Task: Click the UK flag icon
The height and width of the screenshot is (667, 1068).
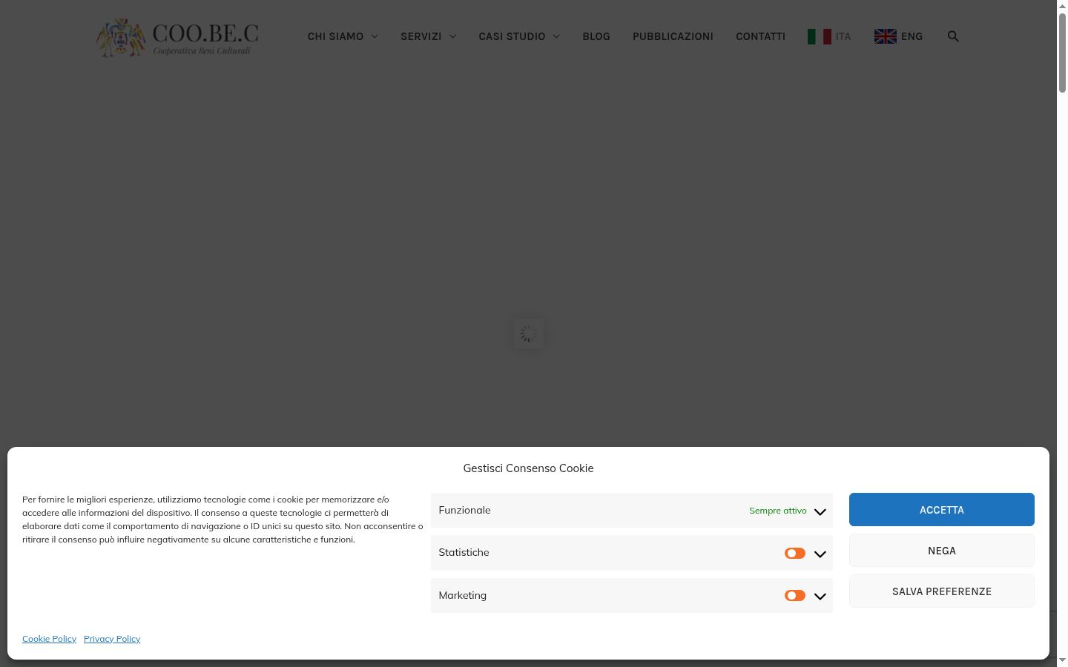Action: point(886,36)
